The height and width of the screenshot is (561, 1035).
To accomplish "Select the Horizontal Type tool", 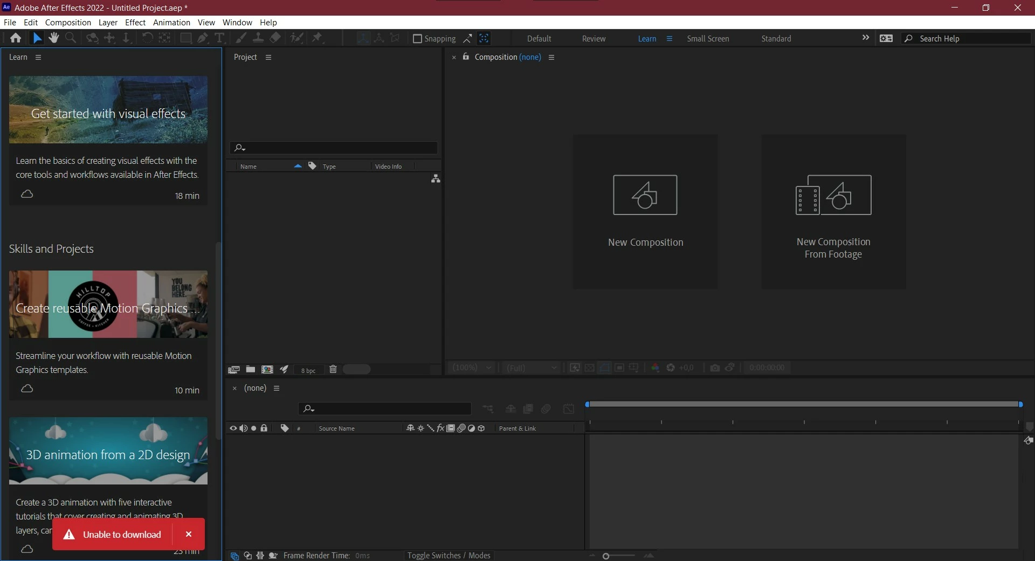I will (x=219, y=38).
